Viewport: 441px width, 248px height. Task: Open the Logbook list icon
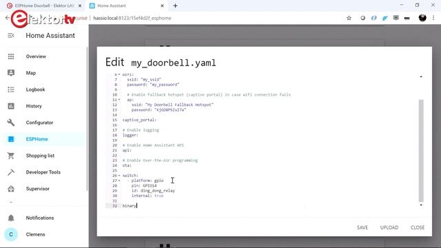tap(11, 90)
